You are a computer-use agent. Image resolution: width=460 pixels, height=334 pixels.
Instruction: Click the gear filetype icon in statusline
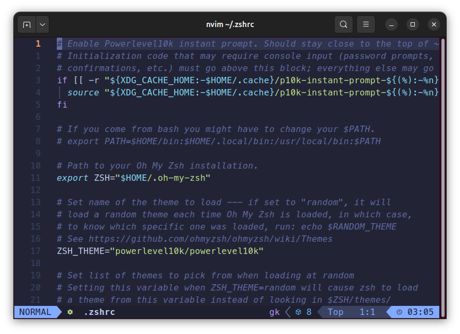point(70,312)
